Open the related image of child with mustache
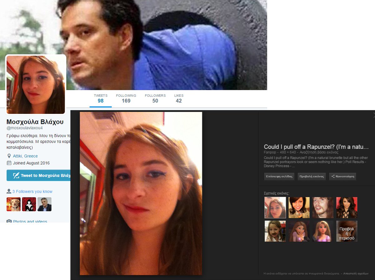375x280 pixels. pyautogui.click(x=275, y=231)
